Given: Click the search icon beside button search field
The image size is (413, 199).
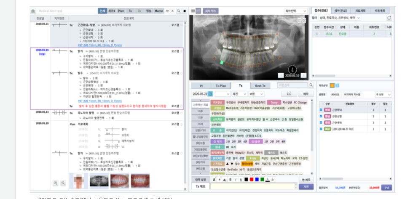Looking at the screenshot, I should pyautogui.click(x=311, y=85).
